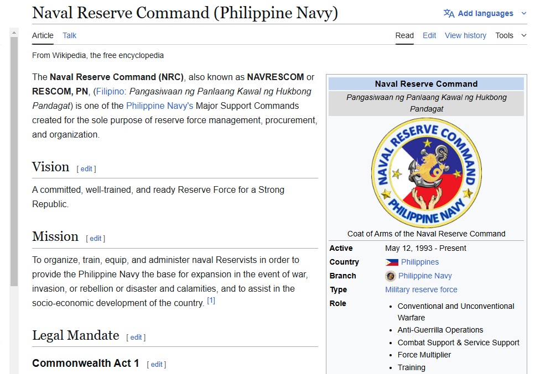Click the Commonwealth Act 1 heading

(x=85, y=363)
